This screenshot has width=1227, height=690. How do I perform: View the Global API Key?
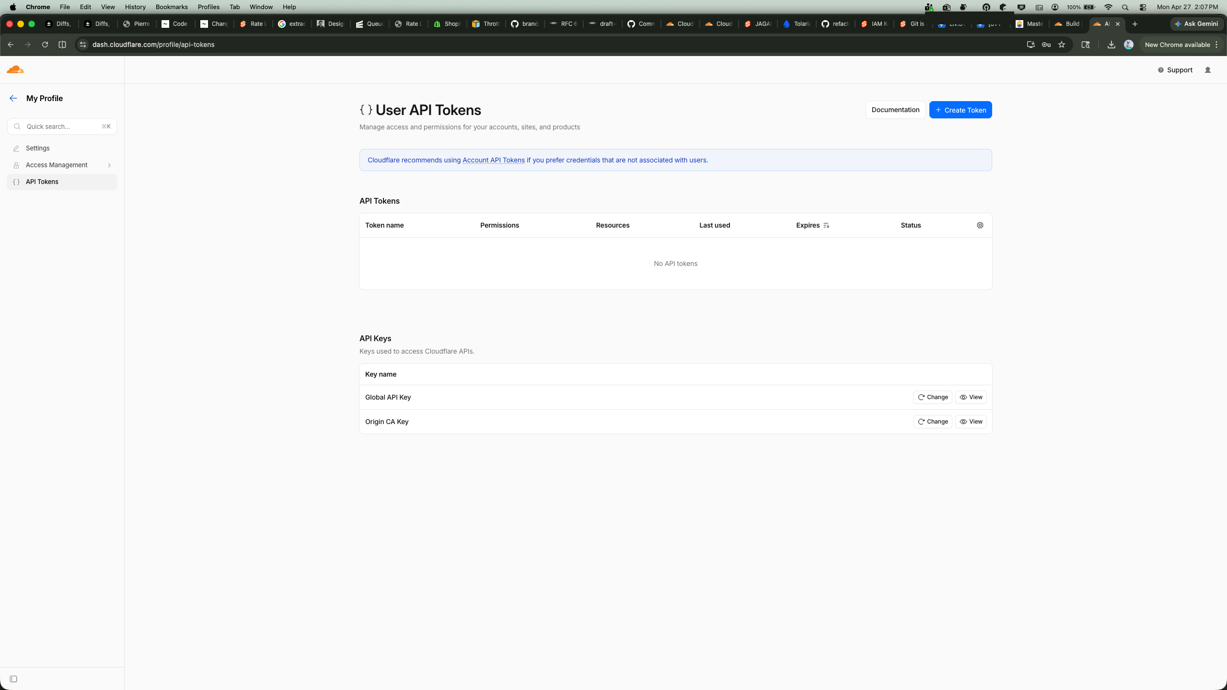(971, 397)
